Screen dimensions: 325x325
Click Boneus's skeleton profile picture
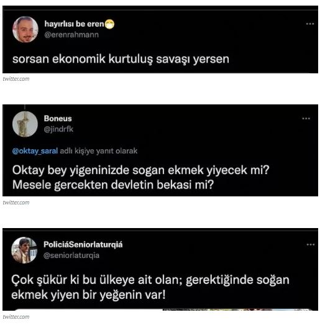(25, 124)
